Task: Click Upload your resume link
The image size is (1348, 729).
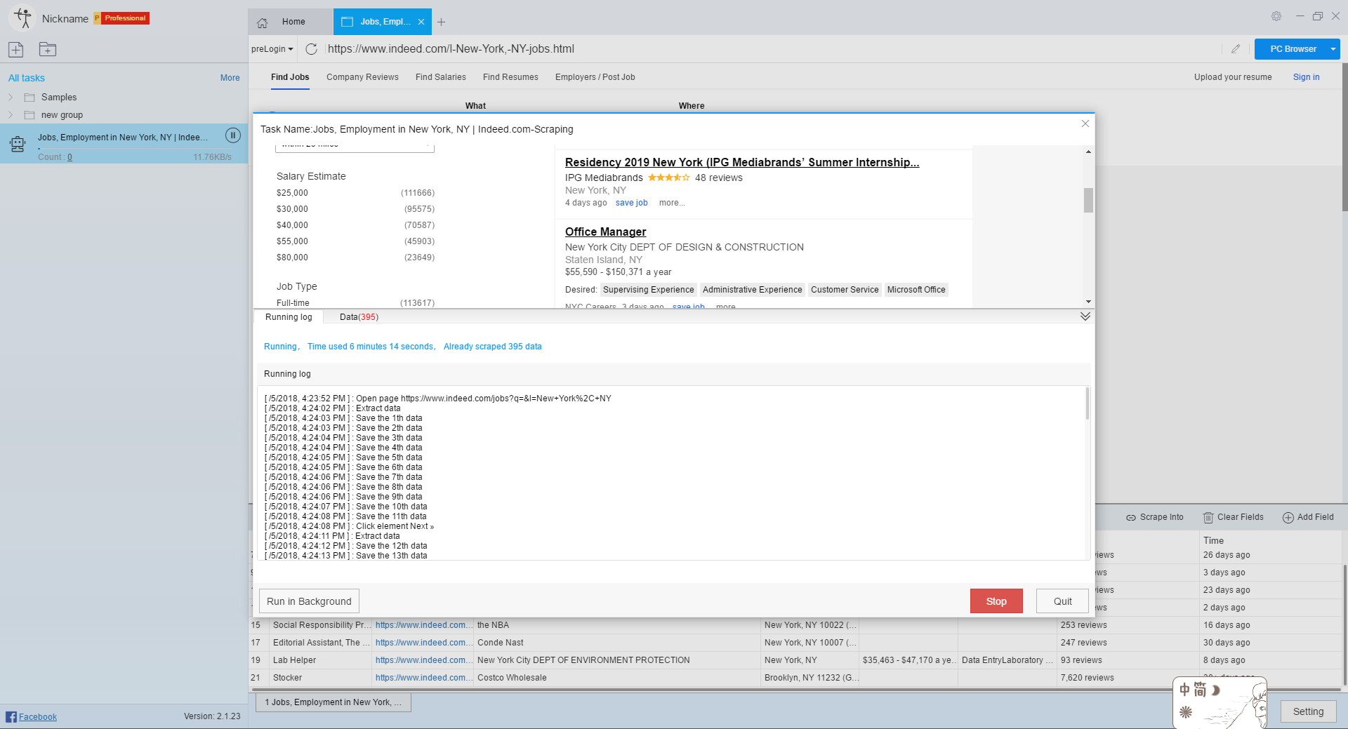Action: click(1233, 77)
